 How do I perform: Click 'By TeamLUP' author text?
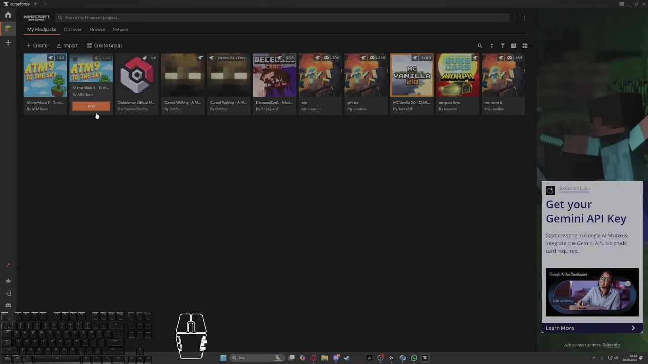coord(402,109)
